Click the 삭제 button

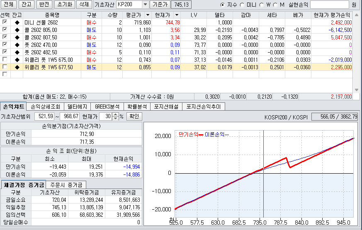84,5
